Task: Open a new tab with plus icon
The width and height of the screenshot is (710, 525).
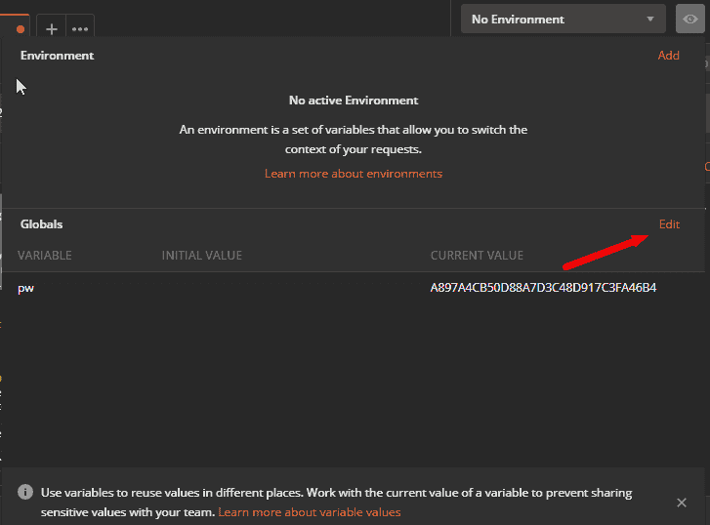Action: 52,28
